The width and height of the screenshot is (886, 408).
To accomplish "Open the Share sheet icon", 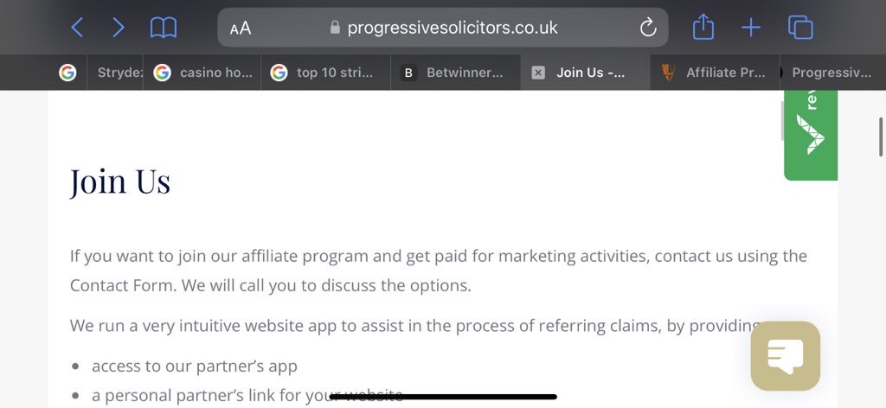I will (703, 27).
